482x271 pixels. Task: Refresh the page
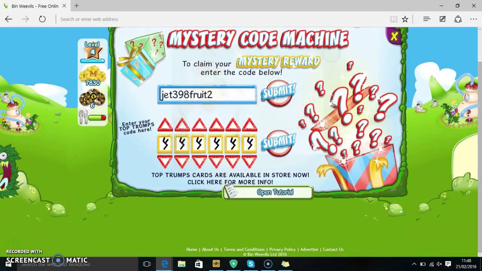click(42, 19)
